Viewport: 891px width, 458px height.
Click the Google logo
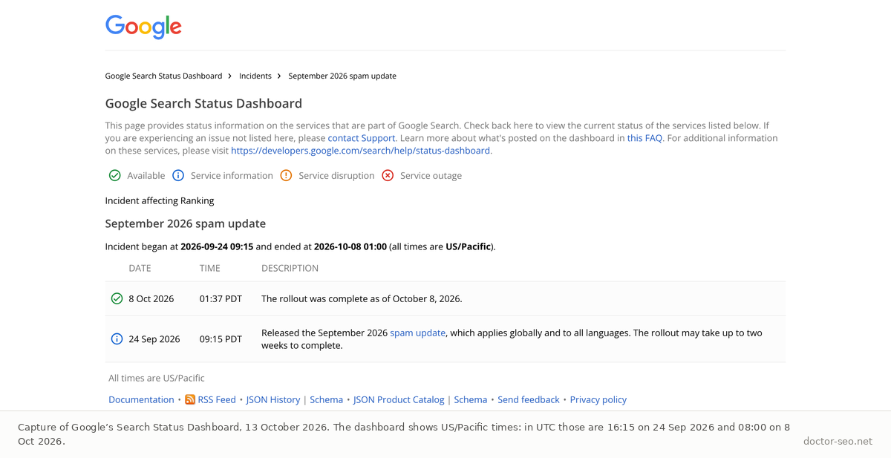click(143, 27)
